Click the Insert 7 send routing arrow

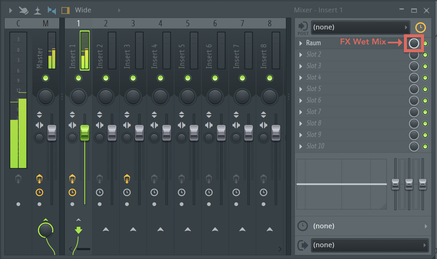(x=242, y=229)
